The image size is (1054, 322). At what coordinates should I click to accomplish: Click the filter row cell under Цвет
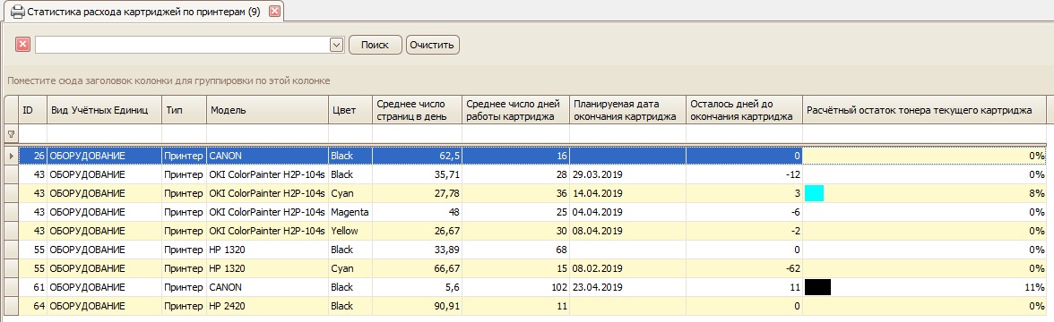350,134
